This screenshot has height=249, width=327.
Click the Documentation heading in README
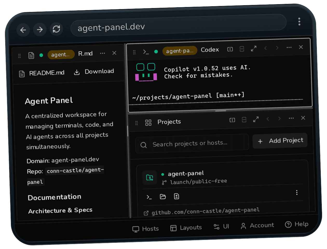click(55, 197)
